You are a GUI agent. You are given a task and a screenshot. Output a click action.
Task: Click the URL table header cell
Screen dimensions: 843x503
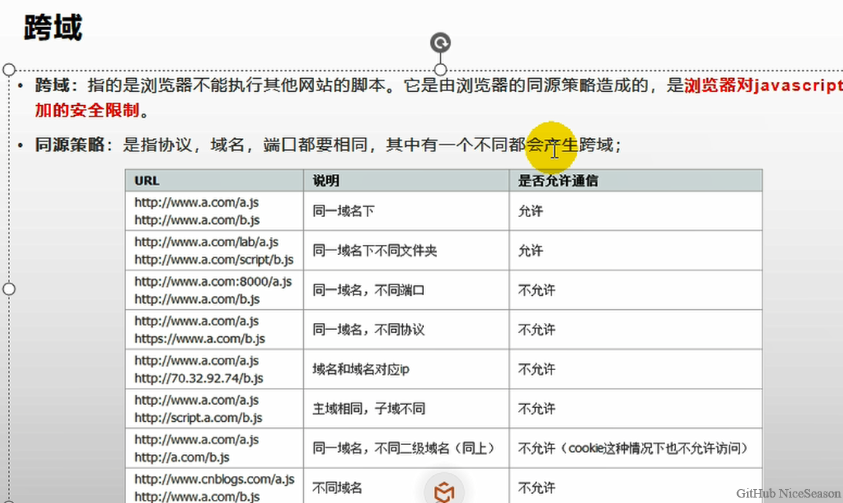coord(147,181)
